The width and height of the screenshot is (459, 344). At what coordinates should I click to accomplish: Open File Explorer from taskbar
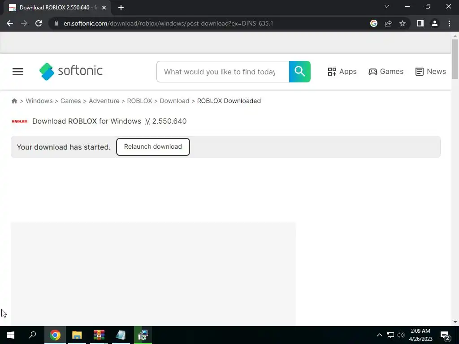pyautogui.click(x=77, y=335)
